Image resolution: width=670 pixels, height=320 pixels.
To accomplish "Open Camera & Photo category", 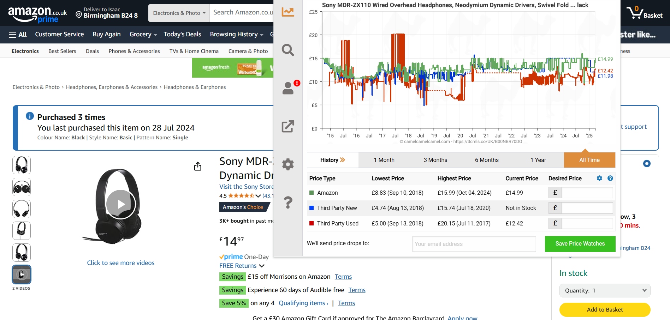I will (248, 51).
